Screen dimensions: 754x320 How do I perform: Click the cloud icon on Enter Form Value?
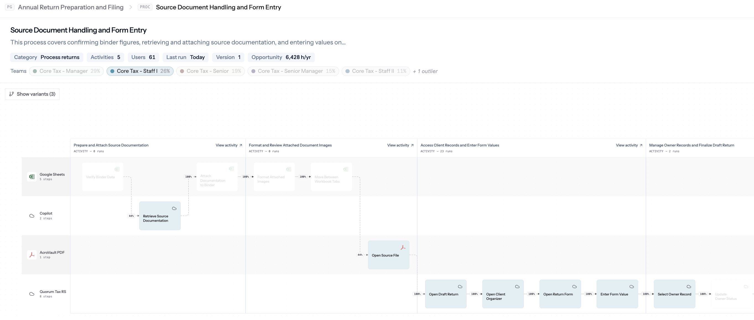tap(632, 286)
